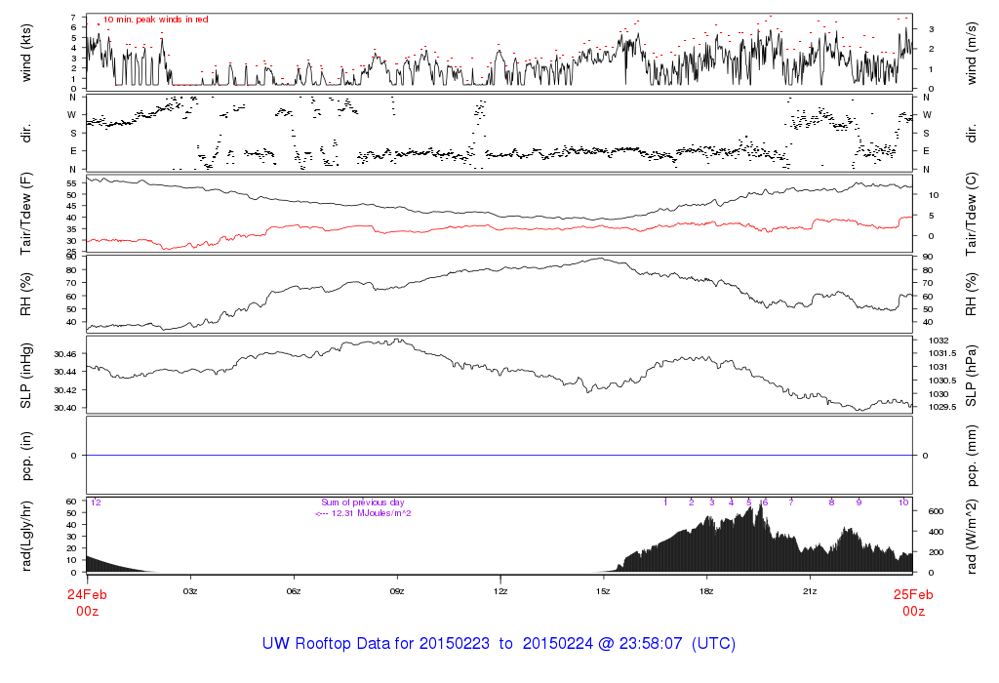Viewport: 999px width, 683px height.
Task: Click the '10 min. peak winds in red' legend
Action: (x=155, y=20)
